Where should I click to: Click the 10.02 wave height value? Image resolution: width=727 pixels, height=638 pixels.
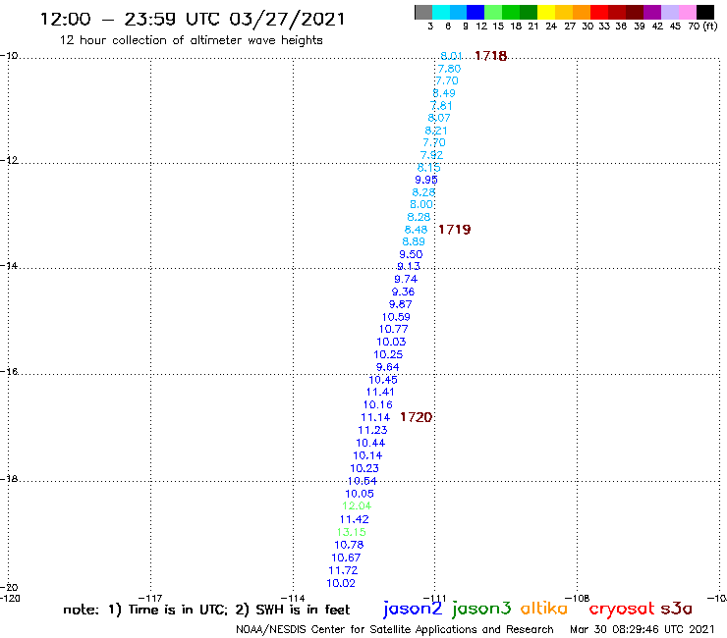(341, 584)
